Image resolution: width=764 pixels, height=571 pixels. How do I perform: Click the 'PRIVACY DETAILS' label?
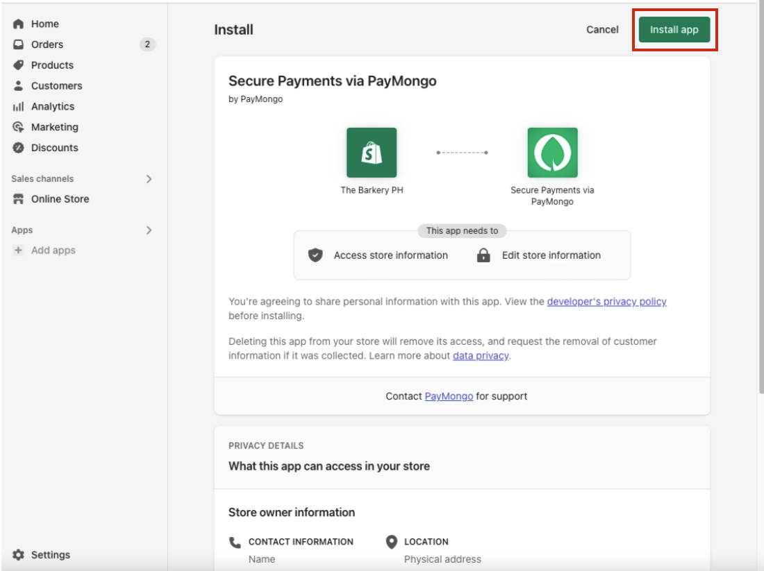[266, 446]
